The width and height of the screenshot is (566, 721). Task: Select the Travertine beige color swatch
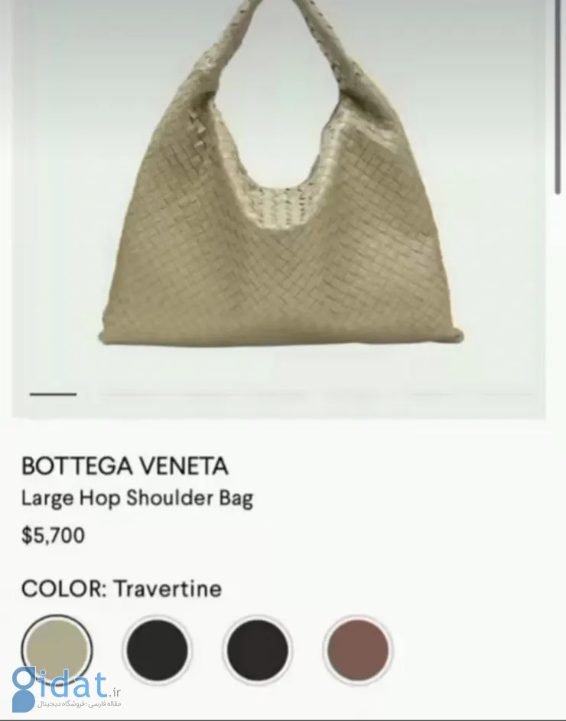coord(57,650)
